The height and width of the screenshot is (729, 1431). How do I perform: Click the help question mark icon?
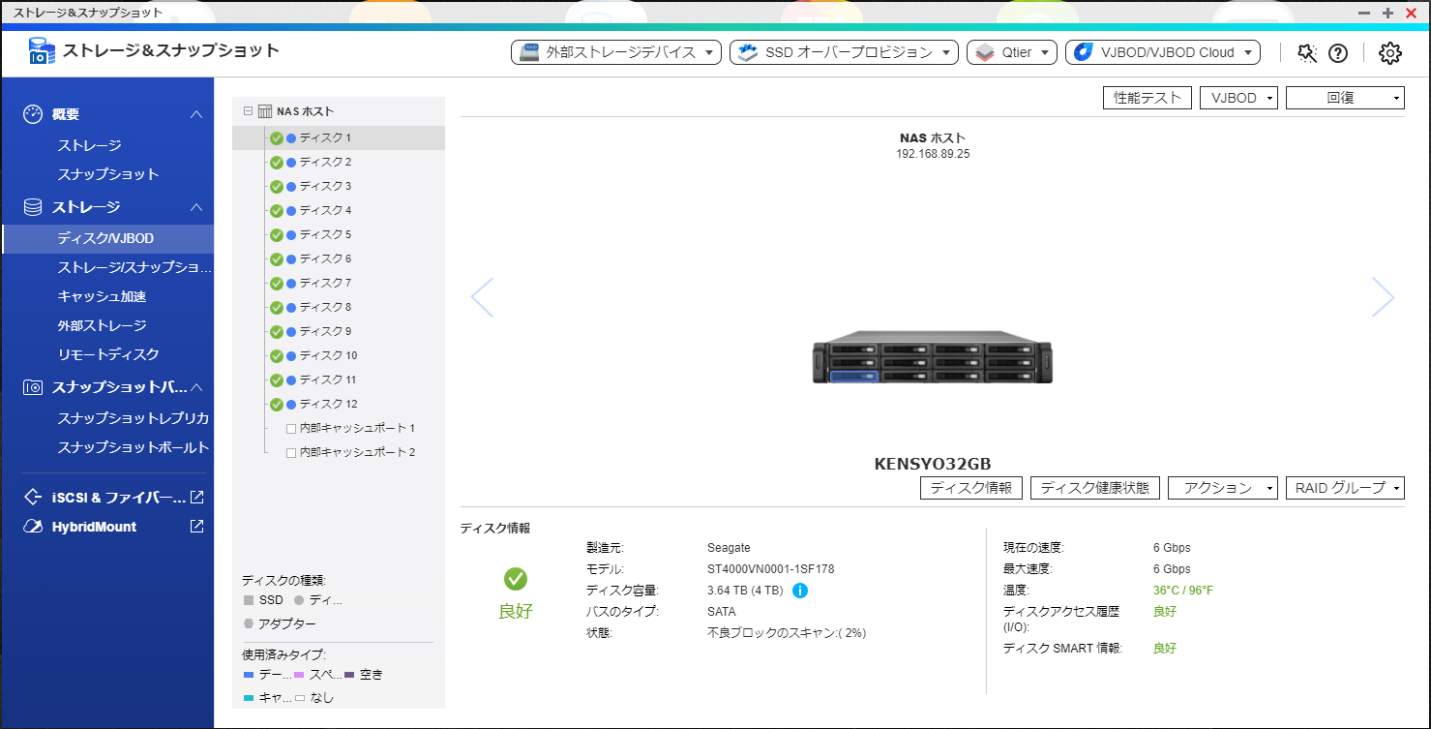(x=1338, y=53)
